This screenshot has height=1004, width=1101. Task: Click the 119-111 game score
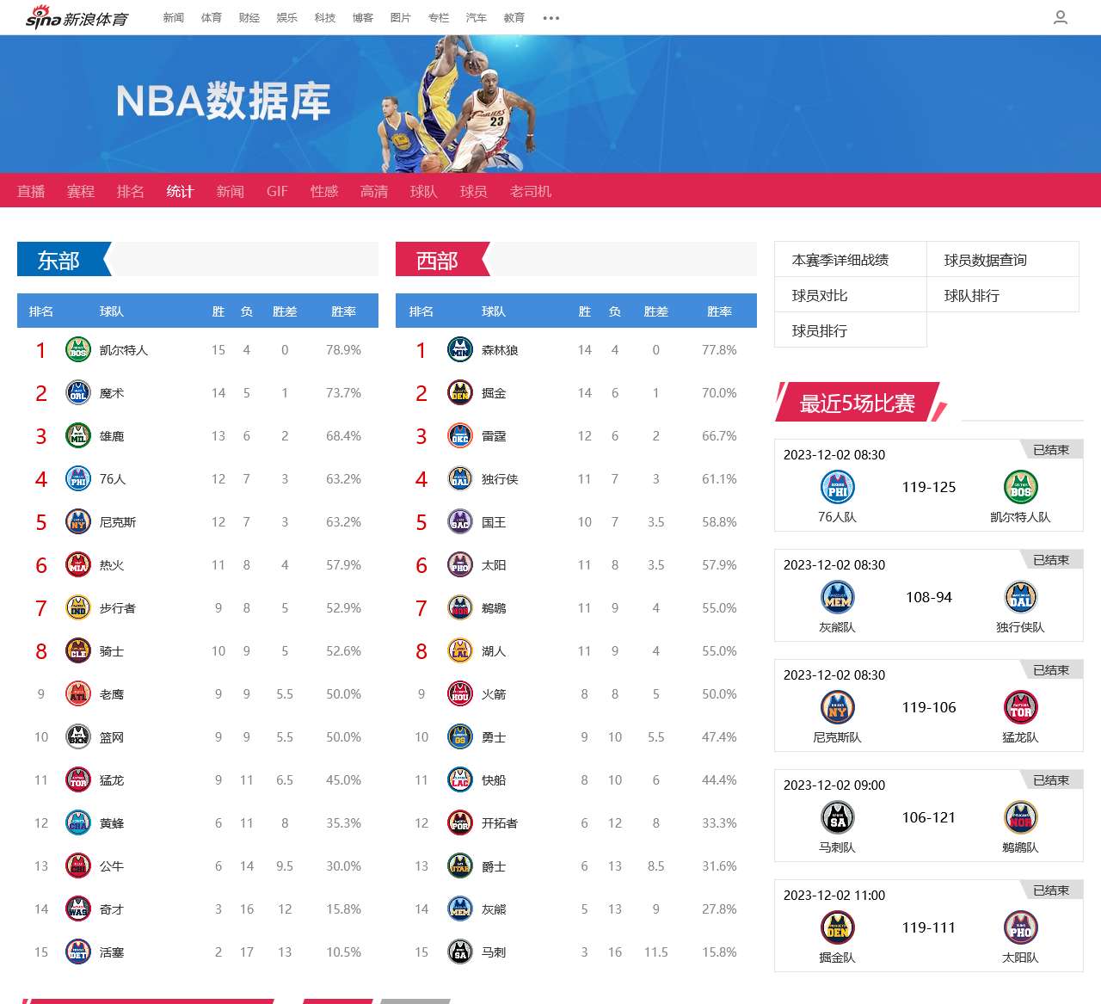tap(929, 927)
